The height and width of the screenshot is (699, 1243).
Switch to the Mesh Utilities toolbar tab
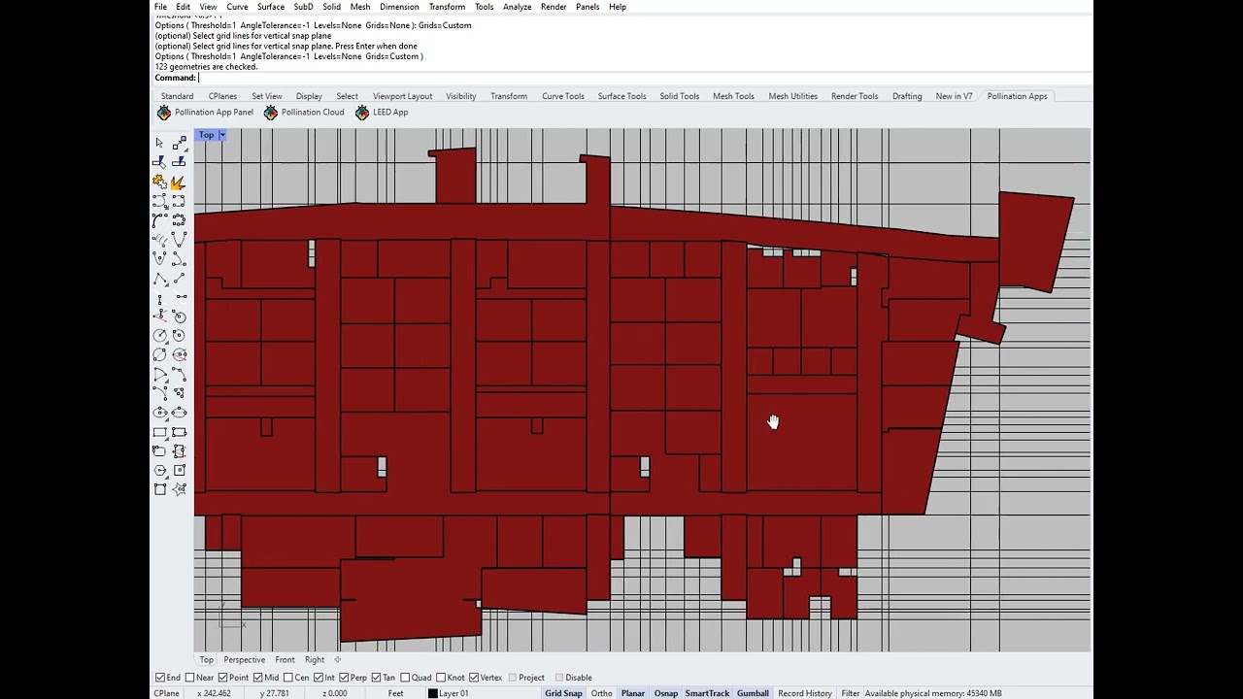coord(792,96)
